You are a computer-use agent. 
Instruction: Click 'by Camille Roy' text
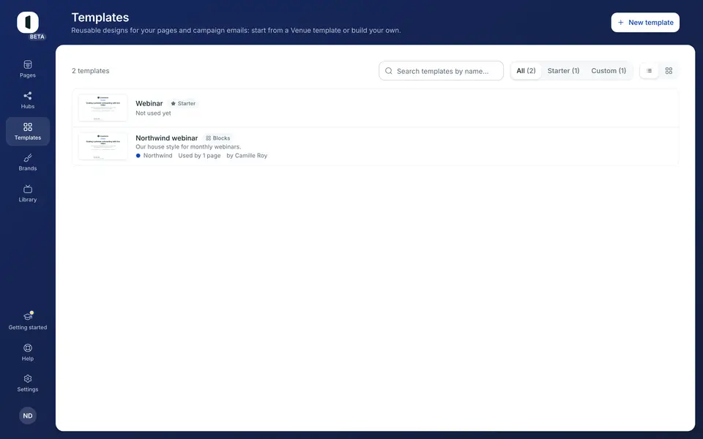247,155
